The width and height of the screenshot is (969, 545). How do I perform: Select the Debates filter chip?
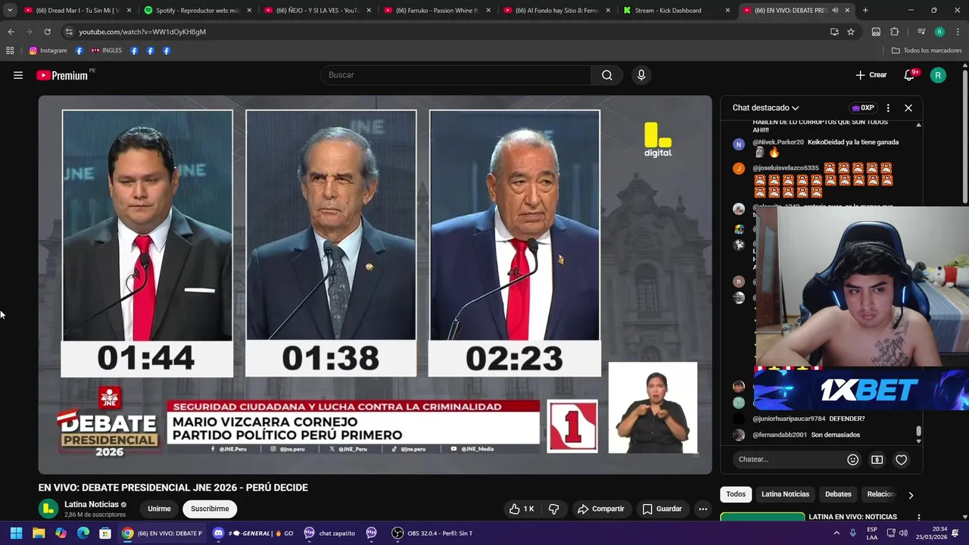[x=838, y=494]
